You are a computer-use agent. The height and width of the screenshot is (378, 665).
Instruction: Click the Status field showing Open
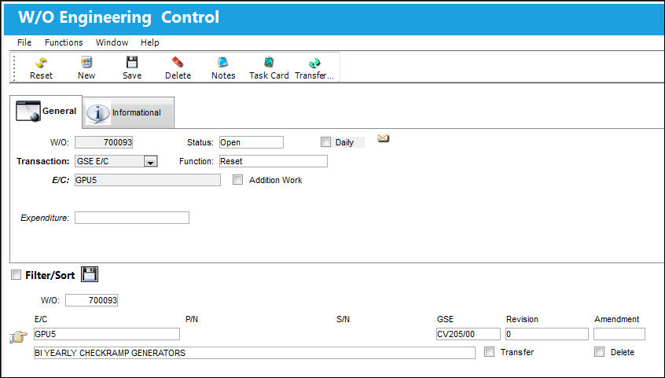click(251, 142)
